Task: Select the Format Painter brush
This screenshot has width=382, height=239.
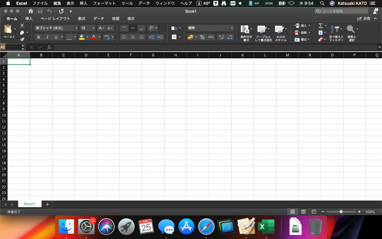Action: [x=22, y=39]
